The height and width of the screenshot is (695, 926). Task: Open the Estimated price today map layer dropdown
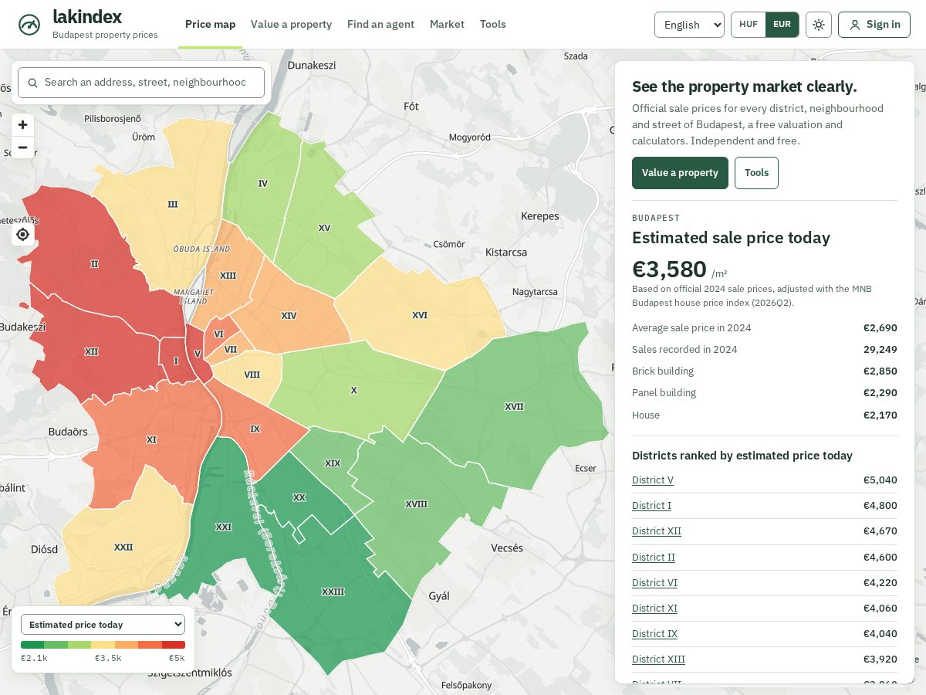click(x=103, y=625)
